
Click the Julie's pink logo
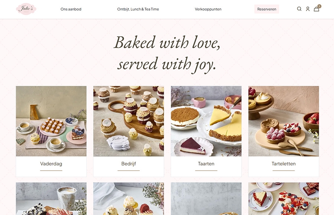(26, 9)
